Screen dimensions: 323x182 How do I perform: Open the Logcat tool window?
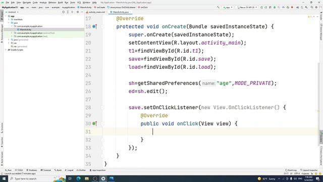pos(69,170)
